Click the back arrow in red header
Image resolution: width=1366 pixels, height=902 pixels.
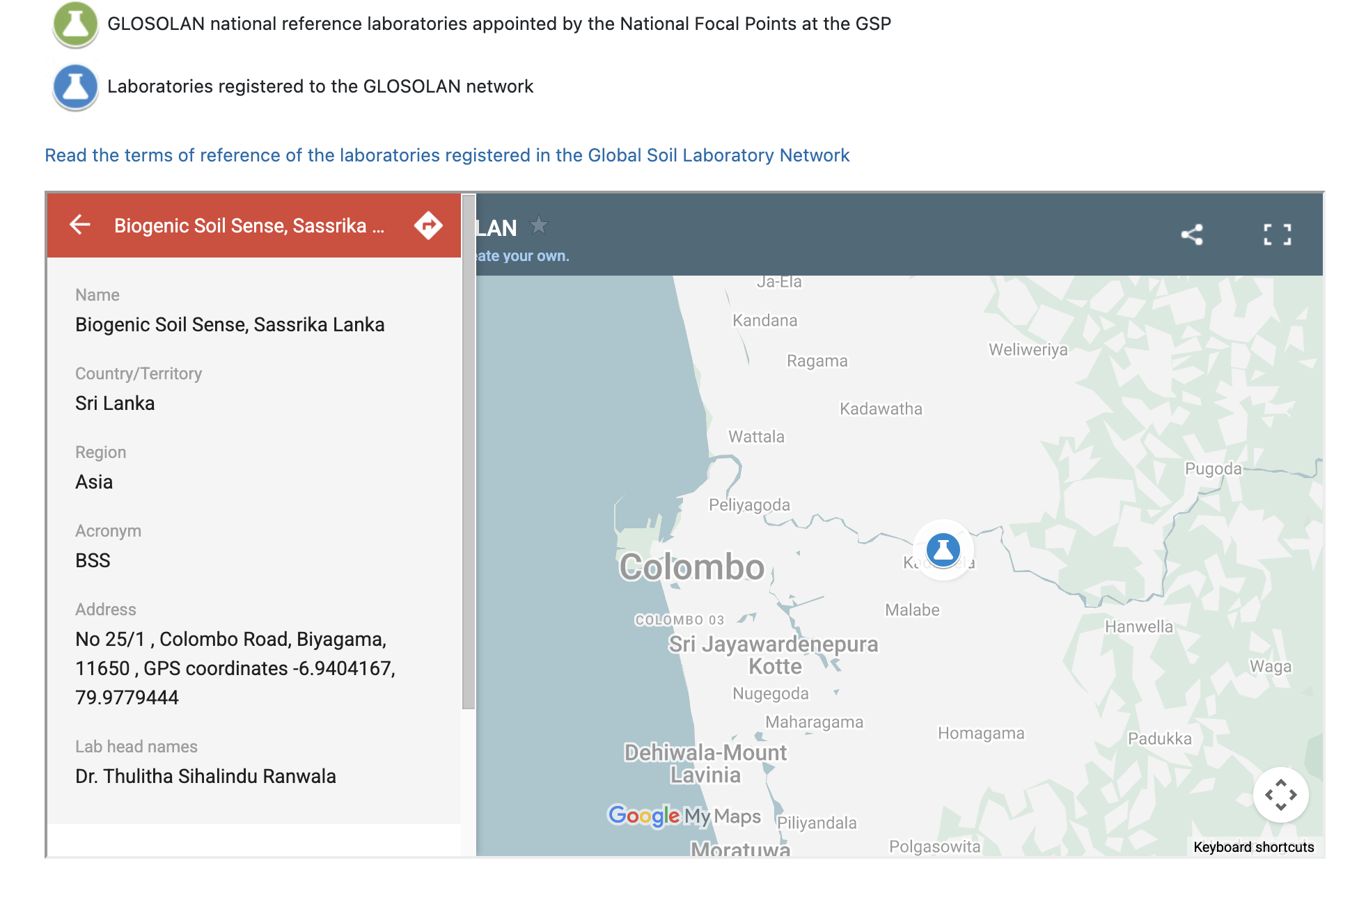pos(80,225)
